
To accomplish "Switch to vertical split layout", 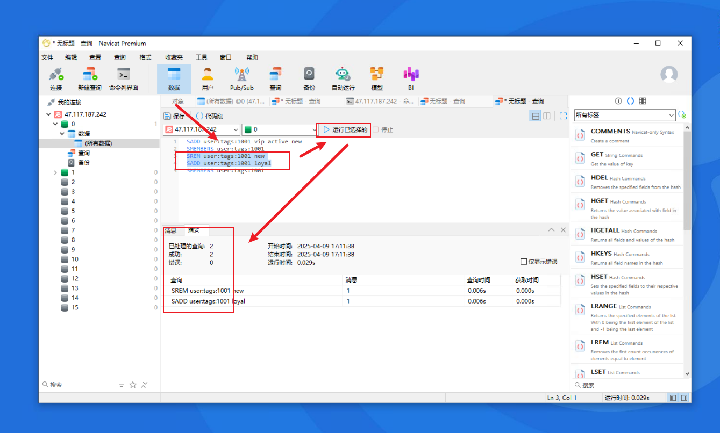I will 547,116.
